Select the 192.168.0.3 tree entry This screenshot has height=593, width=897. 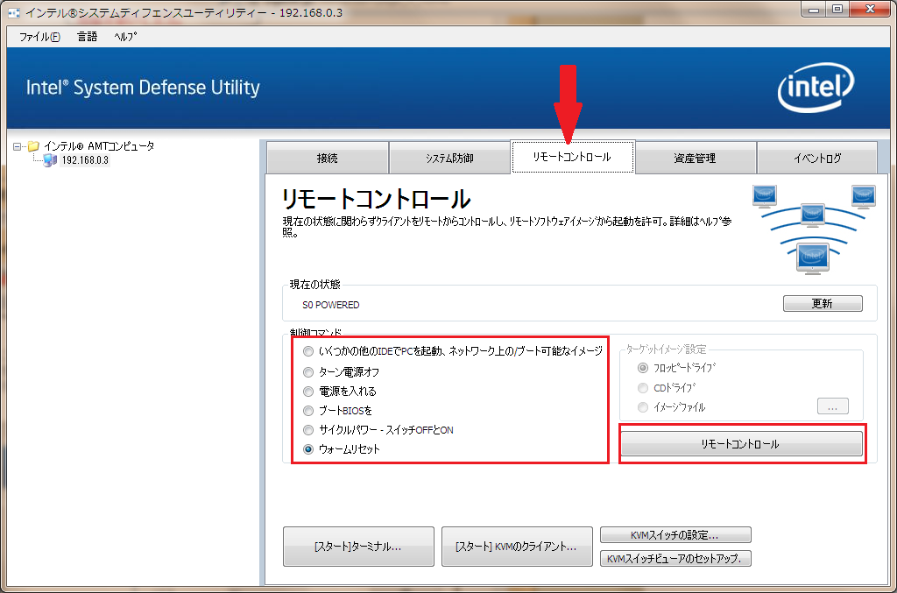[85, 160]
